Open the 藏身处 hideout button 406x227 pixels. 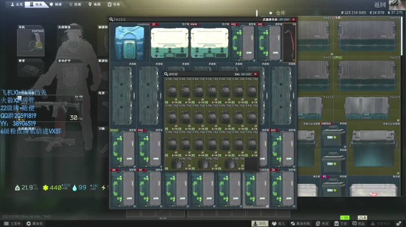[x=34, y=224]
